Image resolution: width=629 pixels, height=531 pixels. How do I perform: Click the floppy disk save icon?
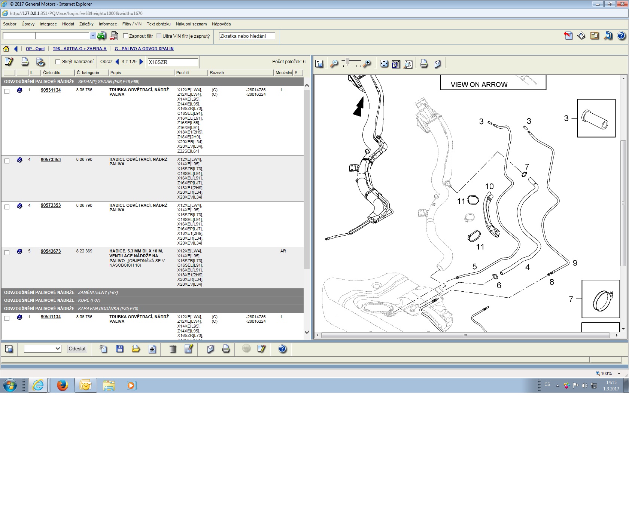[120, 349]
